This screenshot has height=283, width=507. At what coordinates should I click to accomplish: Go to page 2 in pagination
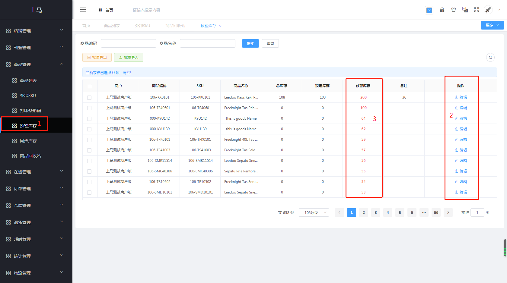tap(364, 212)
